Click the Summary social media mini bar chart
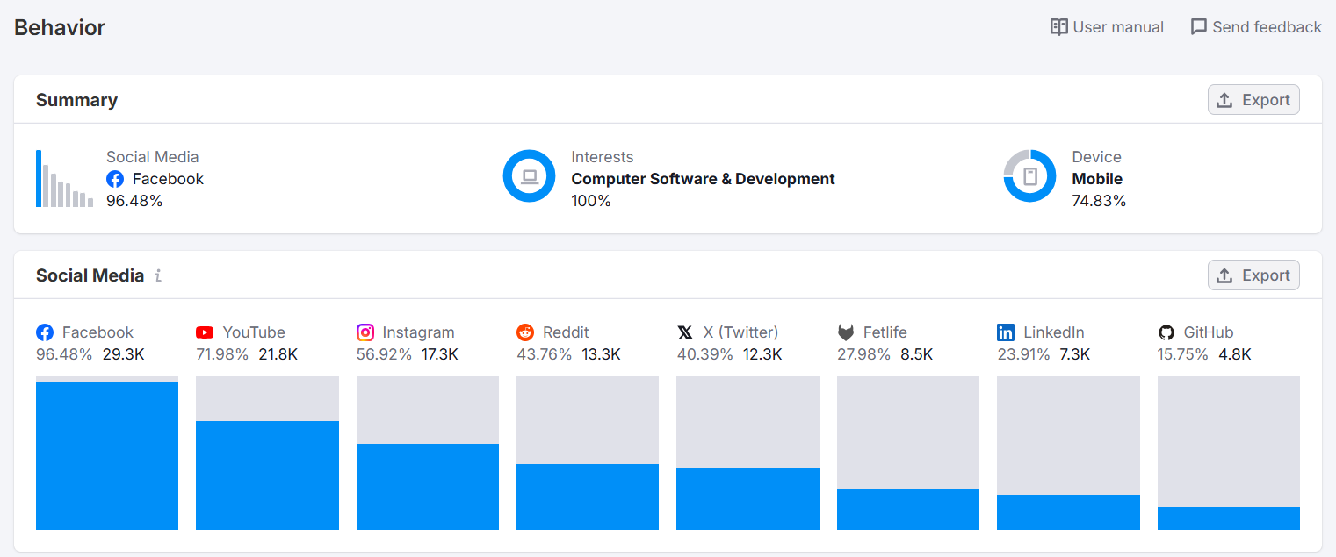This screenshot has width=1336, height=557. [x=64, y=178]
